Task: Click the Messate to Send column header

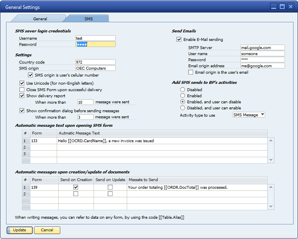Action: [197, 180]
